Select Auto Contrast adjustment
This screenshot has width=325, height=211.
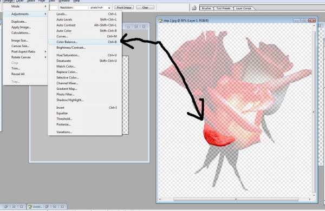coord(85,25)
